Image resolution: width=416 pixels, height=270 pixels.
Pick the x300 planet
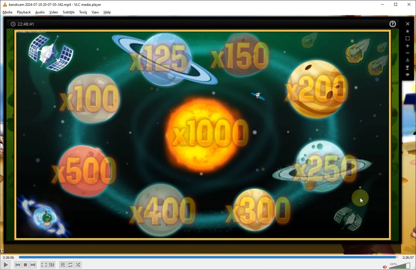point(257,209)
